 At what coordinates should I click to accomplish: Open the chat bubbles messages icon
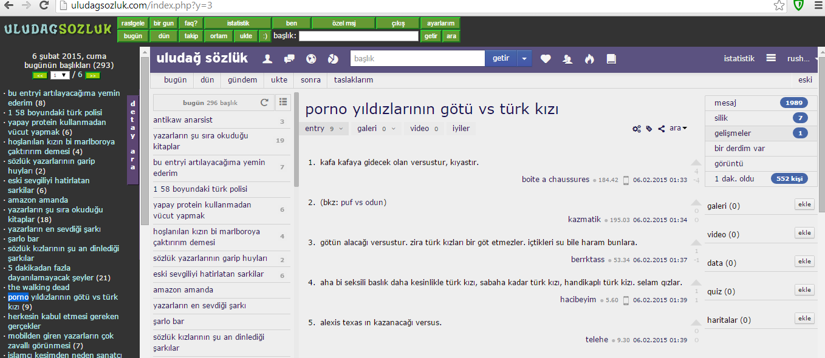[x=289, y=59]
